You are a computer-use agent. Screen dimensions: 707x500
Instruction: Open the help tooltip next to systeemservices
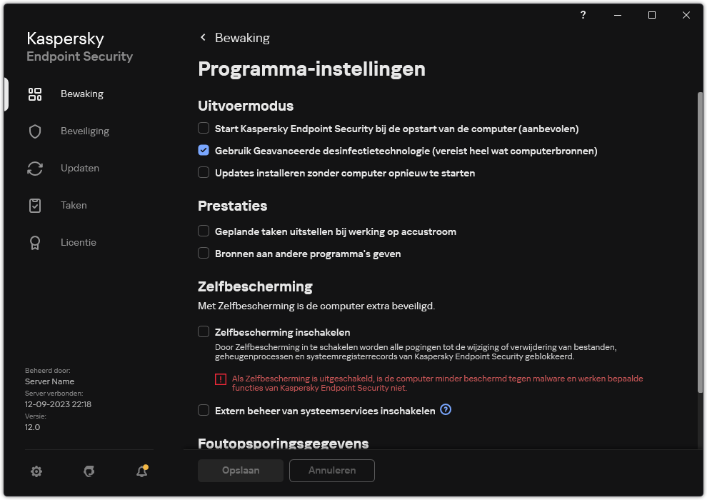[x=445, y=410]
